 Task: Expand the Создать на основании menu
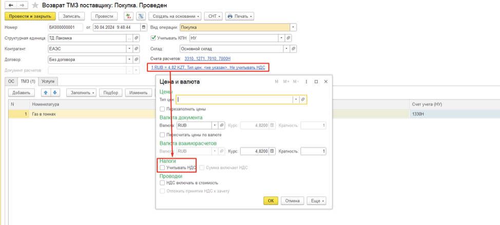(176, 16)
